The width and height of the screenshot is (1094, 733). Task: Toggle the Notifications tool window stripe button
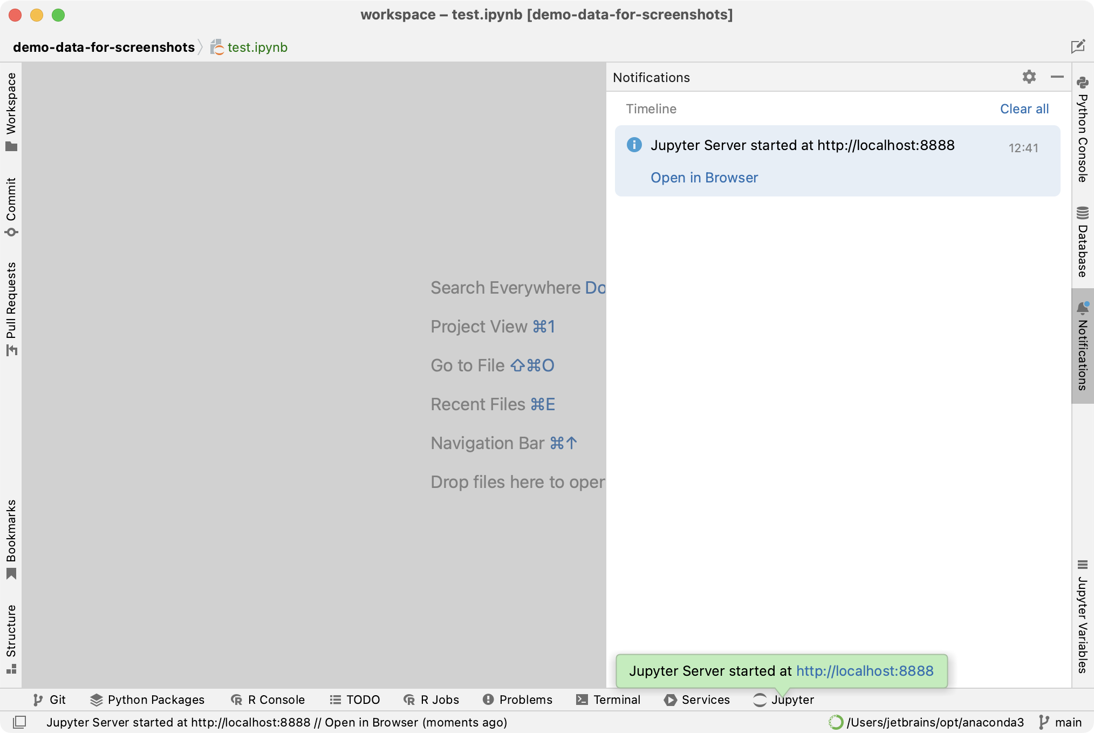tap(1082, 345)
